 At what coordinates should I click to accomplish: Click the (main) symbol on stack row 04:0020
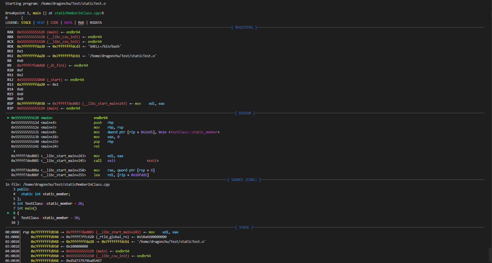[102, 251]
